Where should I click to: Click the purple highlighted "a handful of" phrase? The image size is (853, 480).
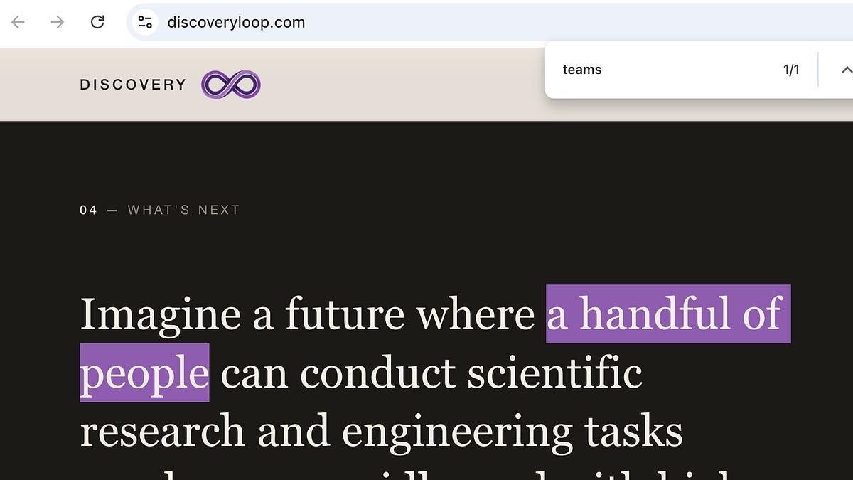click(x=668, y=314)
